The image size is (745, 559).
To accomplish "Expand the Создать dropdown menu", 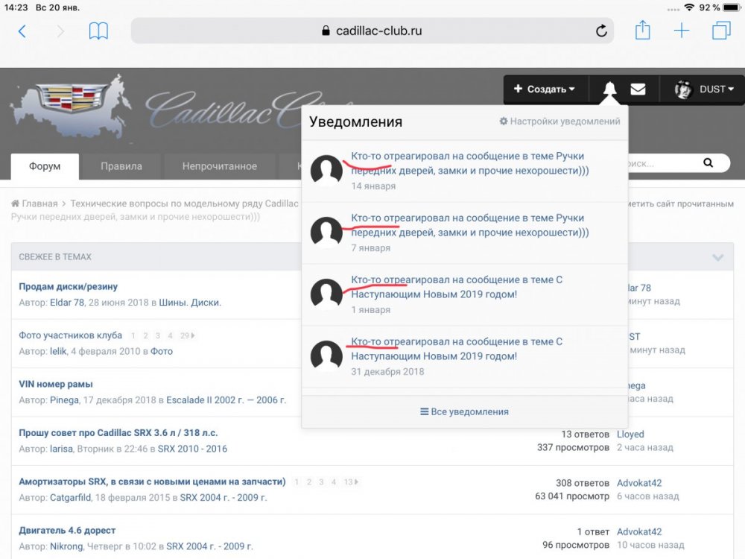I will (x=545, y=89).
